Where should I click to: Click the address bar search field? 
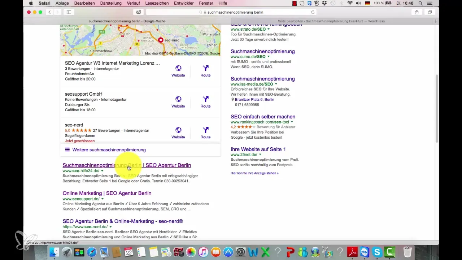click(x=231, y=12)
